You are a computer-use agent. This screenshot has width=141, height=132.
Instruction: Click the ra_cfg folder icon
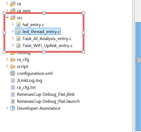13,60
